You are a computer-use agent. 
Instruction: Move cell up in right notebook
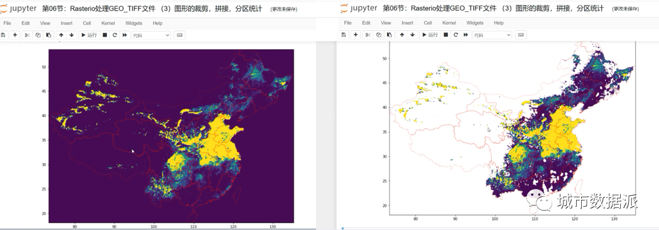click(x=402, y=35)
